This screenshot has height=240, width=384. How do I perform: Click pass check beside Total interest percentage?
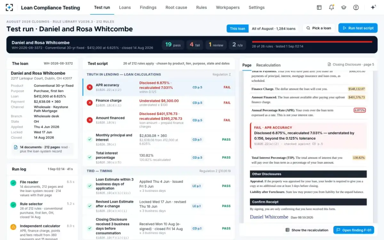pos(90,157)
